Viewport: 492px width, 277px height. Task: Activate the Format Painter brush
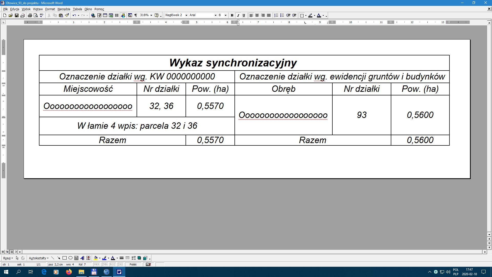point(67,15)
